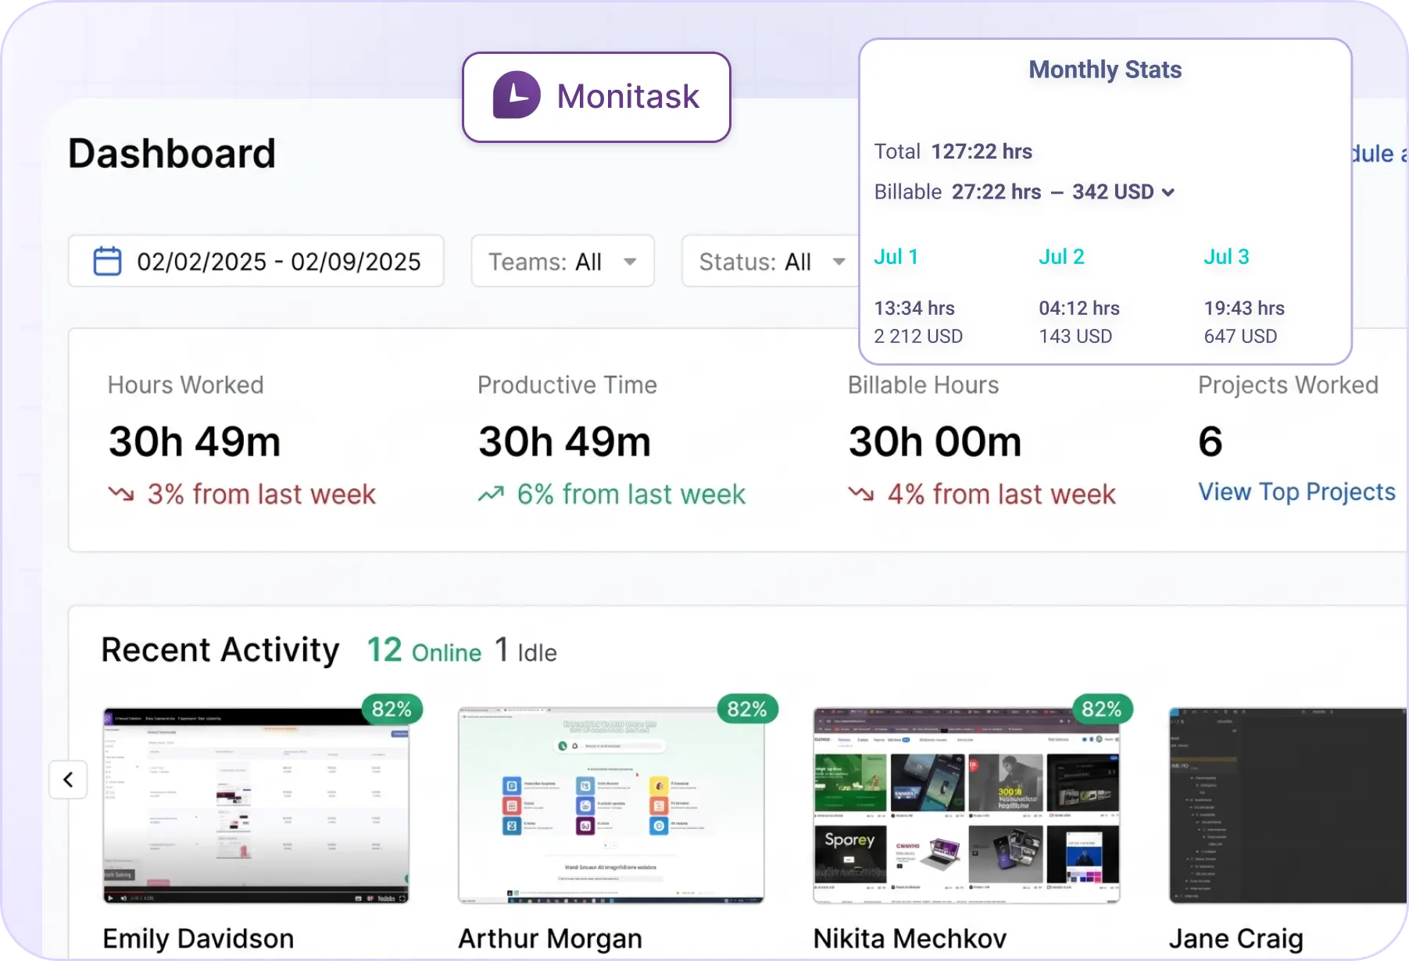Click 13:34 hrs under Jul 1

pyautogui.click(x=914, y=308)
